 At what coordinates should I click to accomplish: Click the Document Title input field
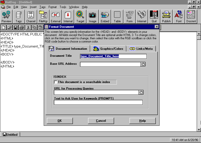pyautogui.click(x=113, y=56)
